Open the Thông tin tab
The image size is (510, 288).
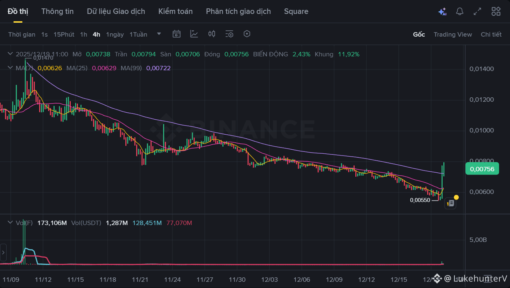click(x=58, y=11)
